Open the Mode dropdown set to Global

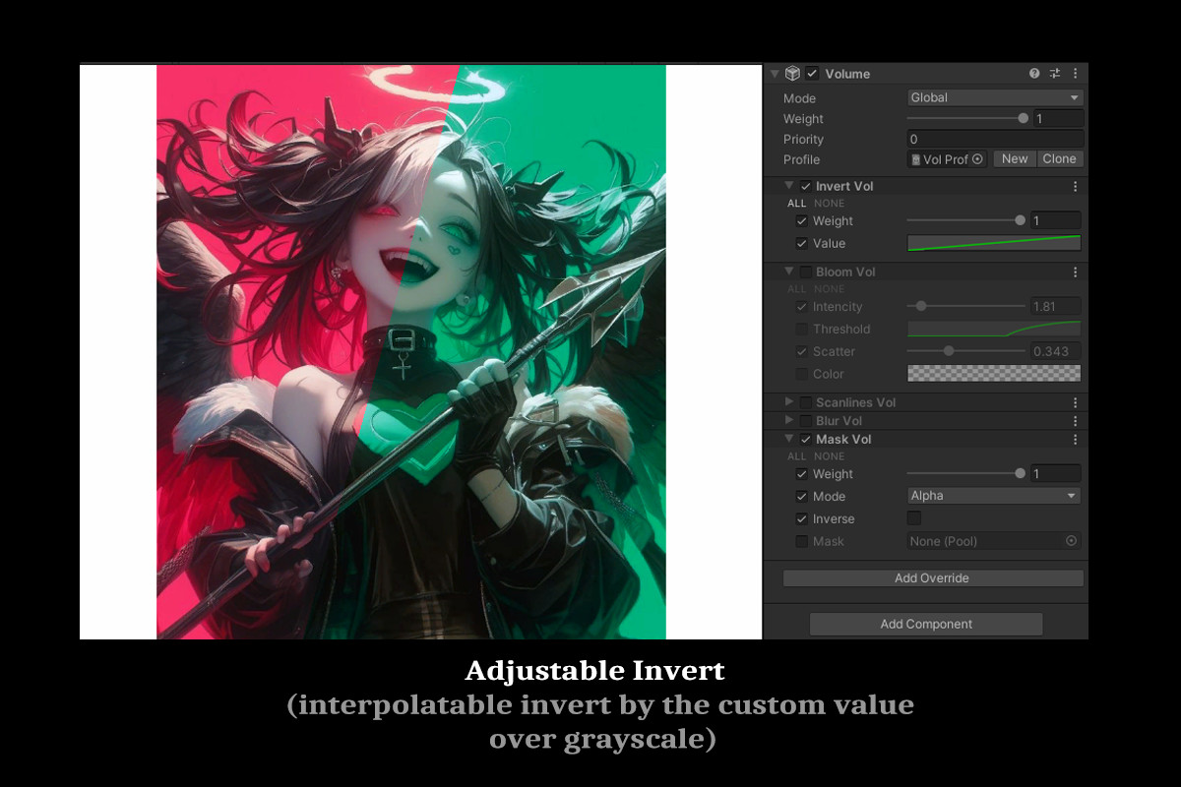993,97
